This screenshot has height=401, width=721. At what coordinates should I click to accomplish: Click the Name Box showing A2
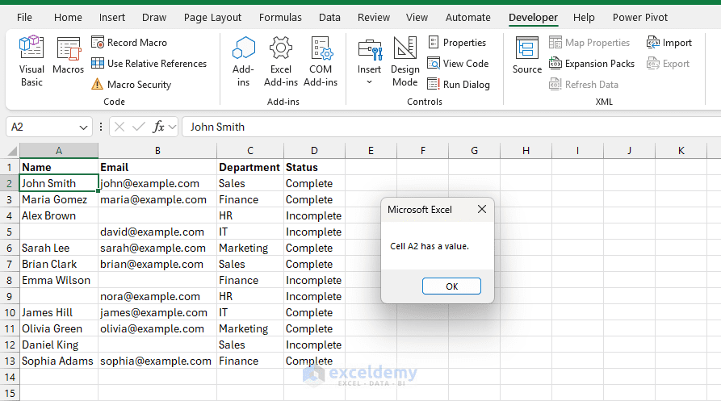click(x=42, y=127)
